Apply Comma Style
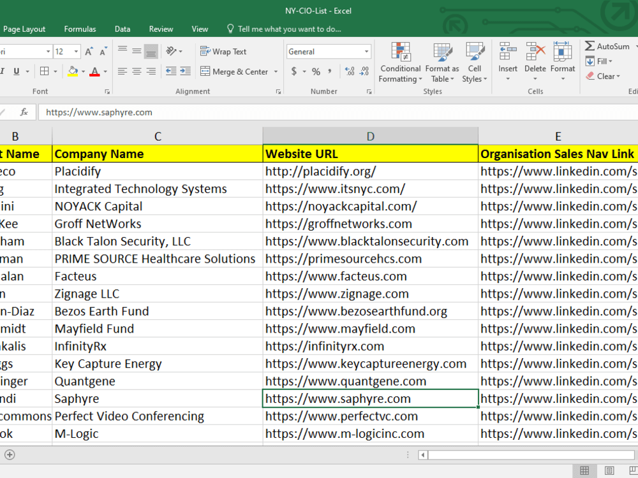The image size is (638, 478). tap(330, 71)
